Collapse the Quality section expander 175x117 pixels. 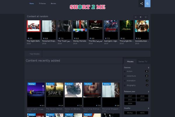pos(148,108)
